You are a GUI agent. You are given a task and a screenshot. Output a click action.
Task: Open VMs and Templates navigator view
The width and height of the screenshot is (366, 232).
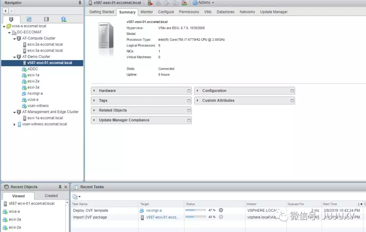point(29,19)
